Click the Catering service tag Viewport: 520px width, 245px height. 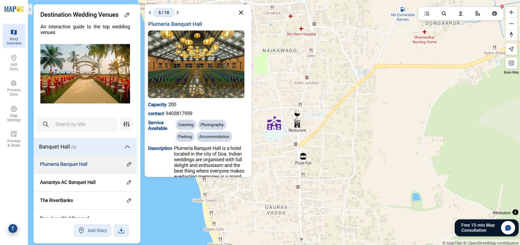click(186, 125)
